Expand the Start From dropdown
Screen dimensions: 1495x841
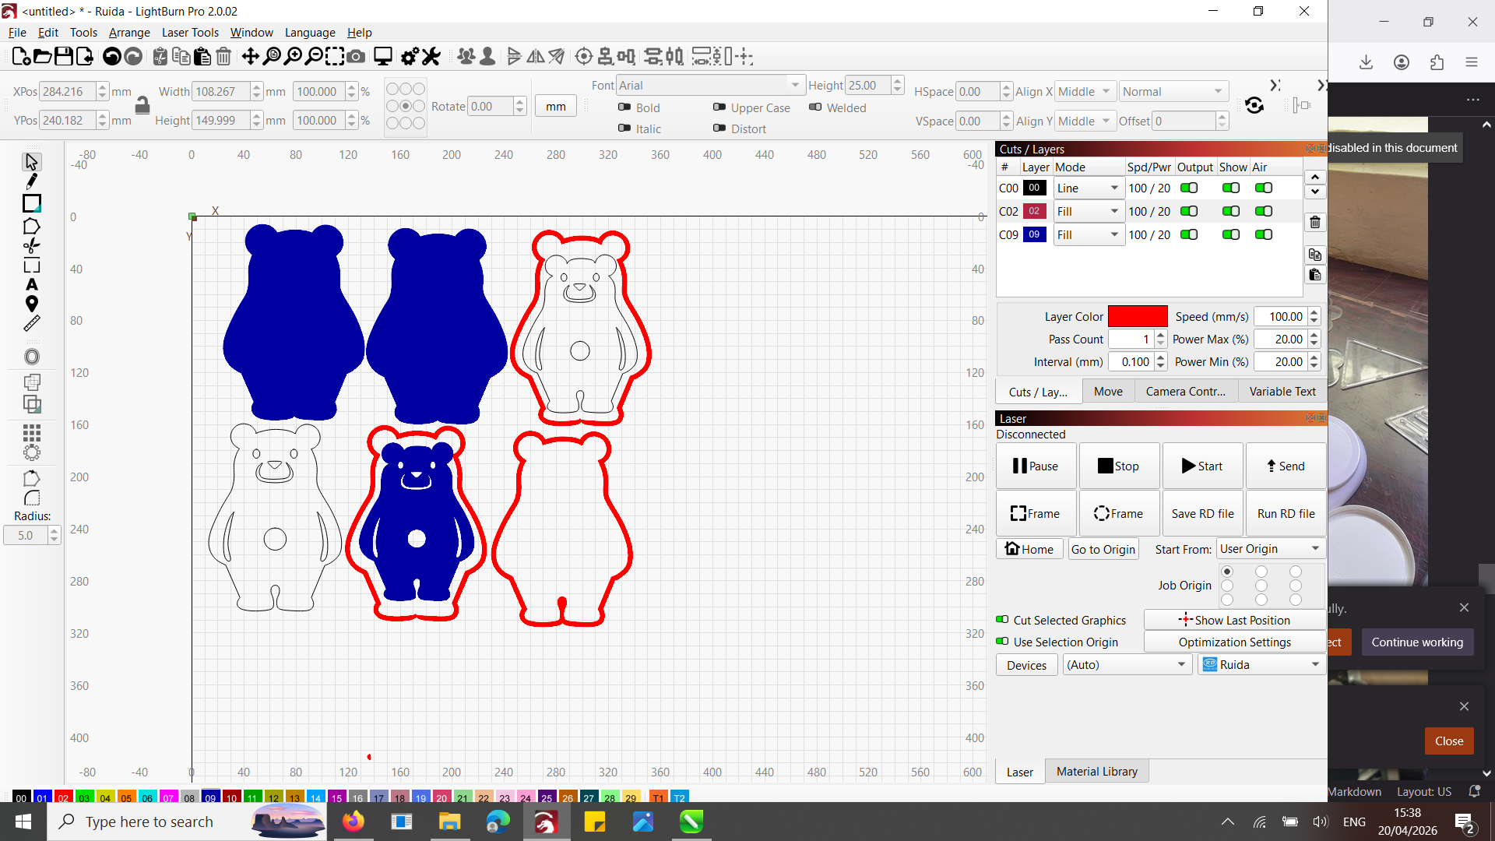tap(1270, 549)
